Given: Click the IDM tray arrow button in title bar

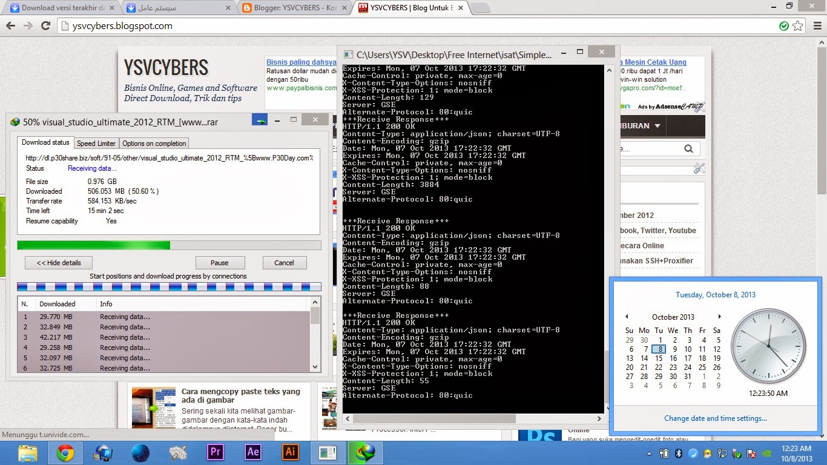Looking at the screenshot, I should pos(260,121).
